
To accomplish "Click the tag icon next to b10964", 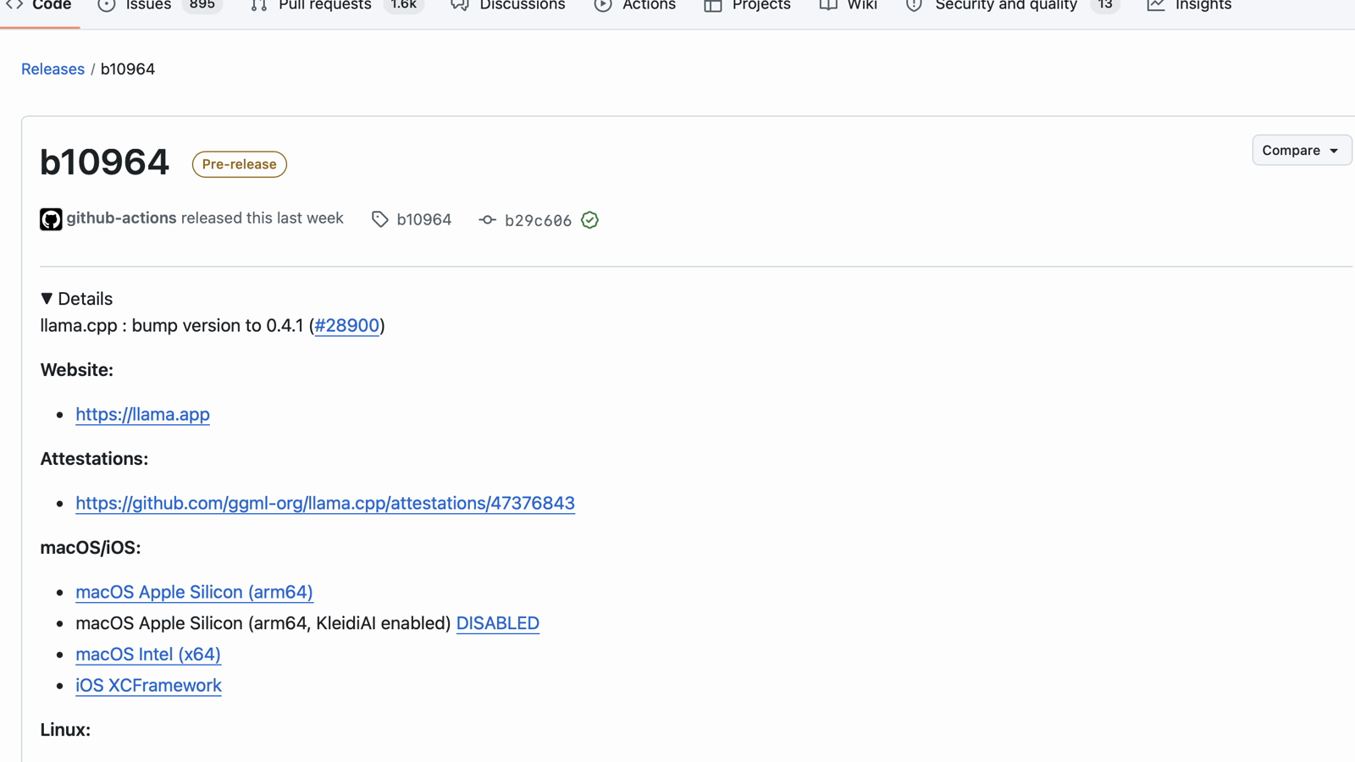I will [x=380, y=219].
